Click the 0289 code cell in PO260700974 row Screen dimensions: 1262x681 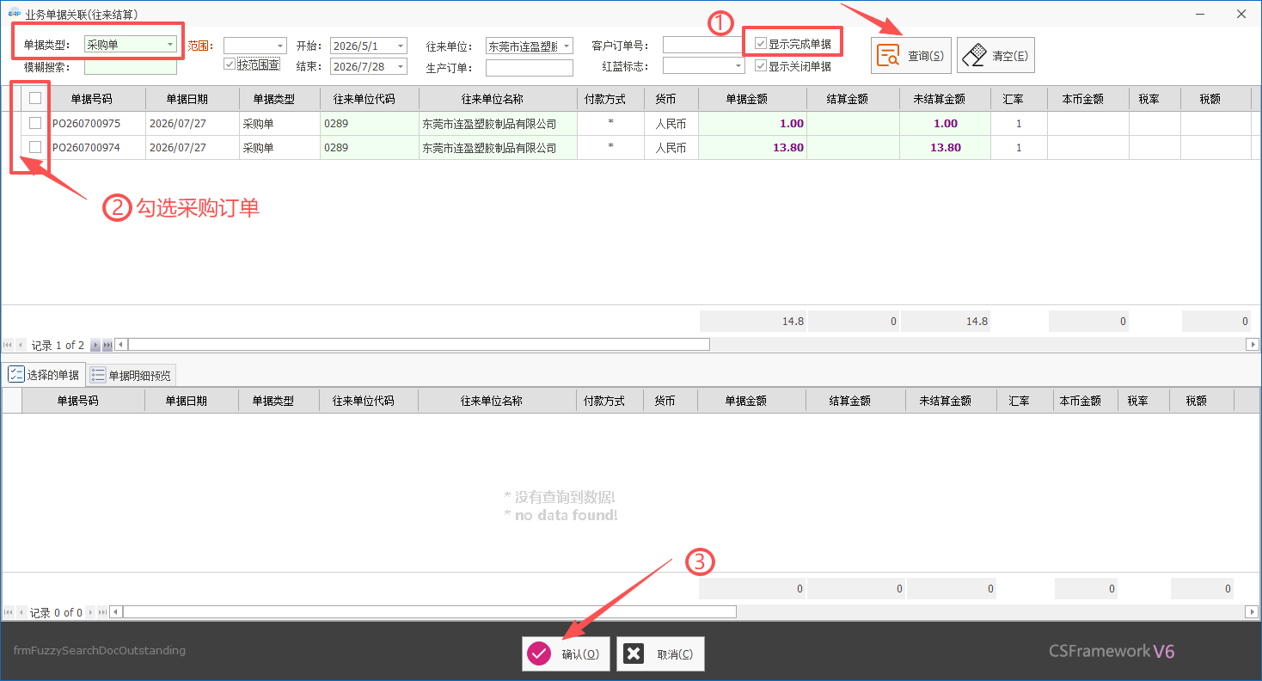pos(370,147)
